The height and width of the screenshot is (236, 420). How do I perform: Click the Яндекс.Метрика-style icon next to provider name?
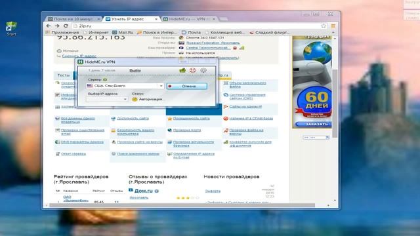tap(241, 48)
